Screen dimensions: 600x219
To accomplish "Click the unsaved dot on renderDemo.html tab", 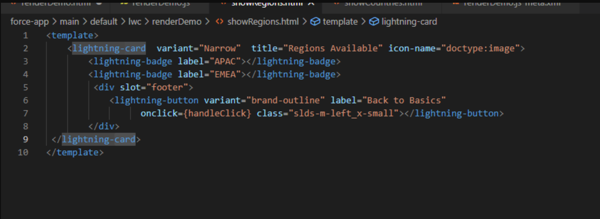I will [98, 3].
